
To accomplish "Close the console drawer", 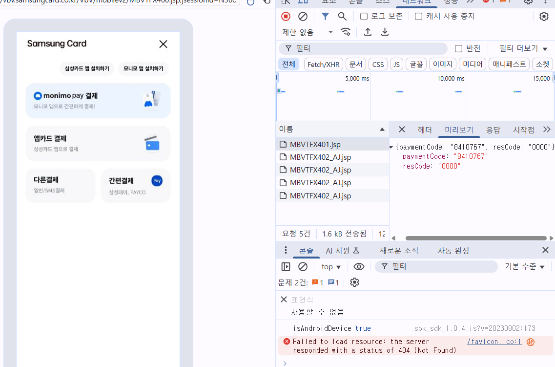I will pos(545,250).
